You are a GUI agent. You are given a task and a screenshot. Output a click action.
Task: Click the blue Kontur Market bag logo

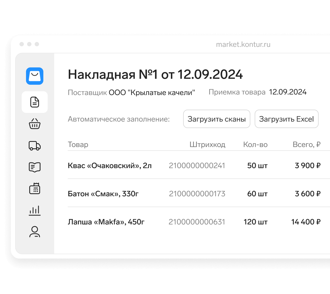[35, 76]
